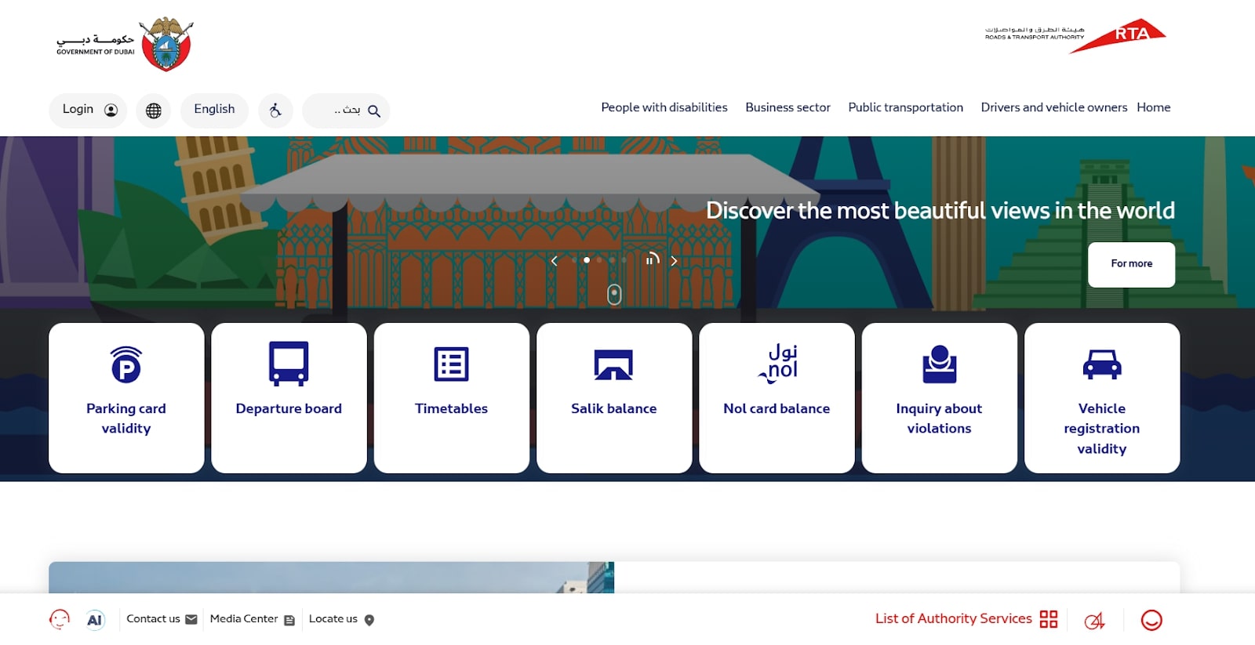Screen dimensions: 1255x645
Task: Advance to the next banner slide
Action: point(674,261)
